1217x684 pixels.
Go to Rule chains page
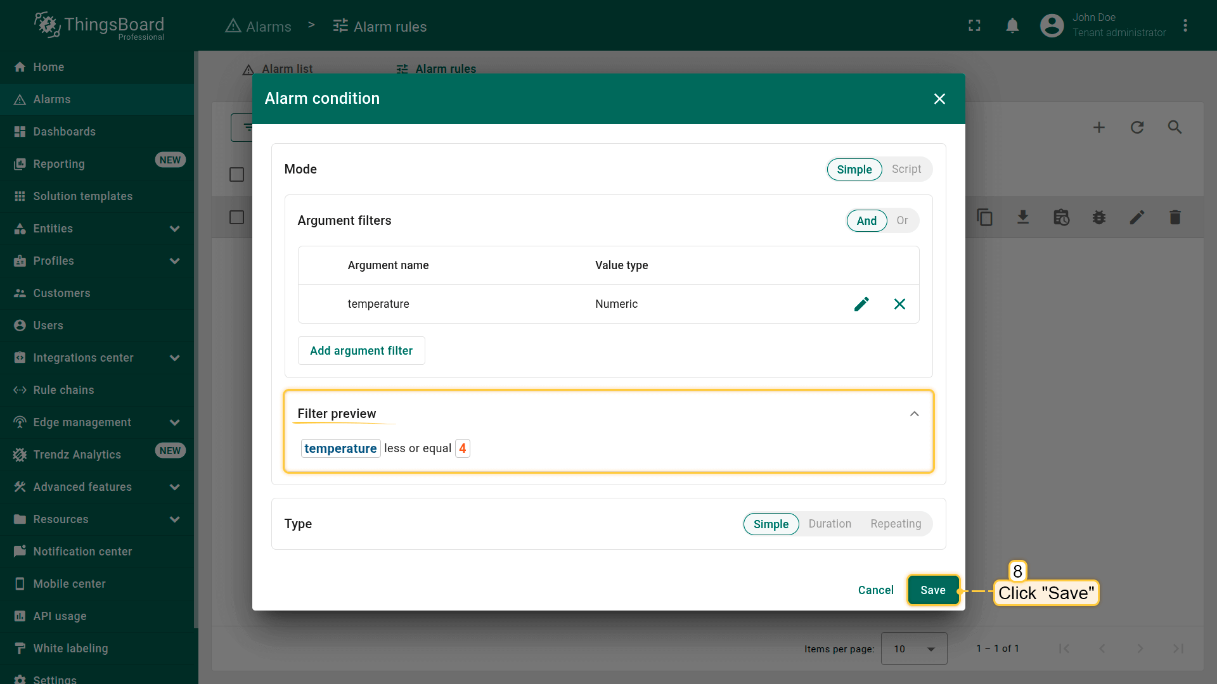click(63, 390)
